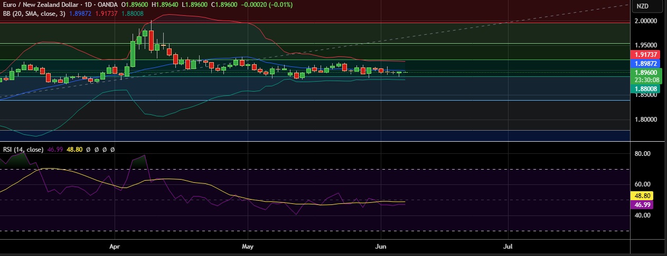Click the Jun label on time axis
This screenshot has height=256, width=667.
click(380, 246)
